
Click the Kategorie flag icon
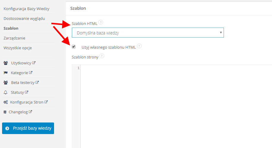click(x=6, y=73)
